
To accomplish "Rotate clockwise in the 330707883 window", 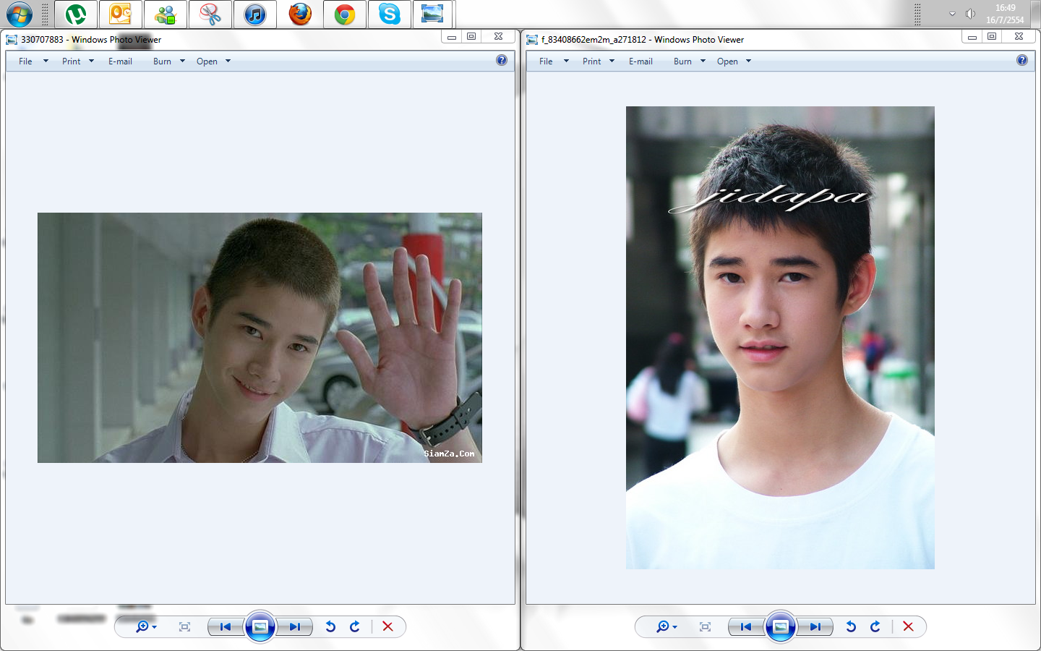I will (355, 626).
